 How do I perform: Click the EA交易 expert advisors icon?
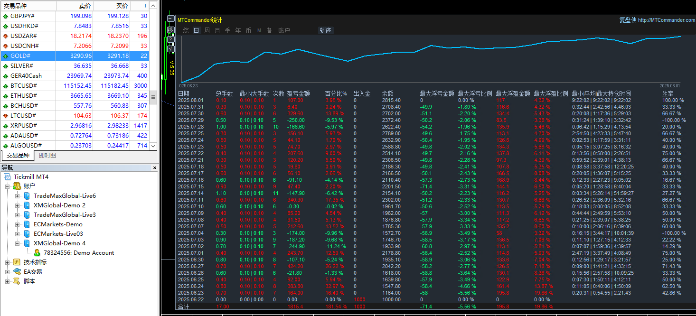pyautogui.click(x=17, y=272)
